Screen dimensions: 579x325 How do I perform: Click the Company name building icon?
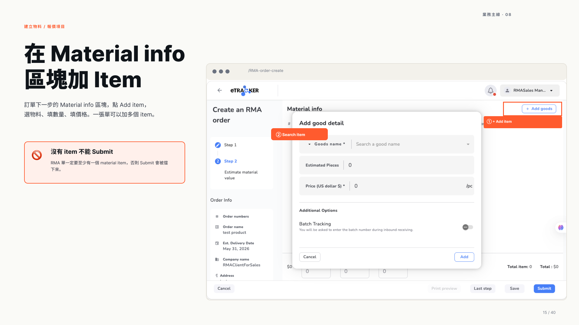click(x=217, y=259)
